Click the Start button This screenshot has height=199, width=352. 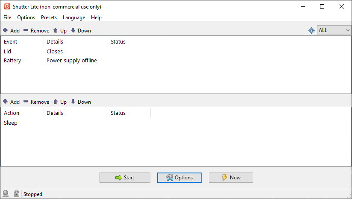click(x=125, y=178)
